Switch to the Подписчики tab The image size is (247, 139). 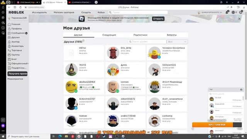pos(140,35)
